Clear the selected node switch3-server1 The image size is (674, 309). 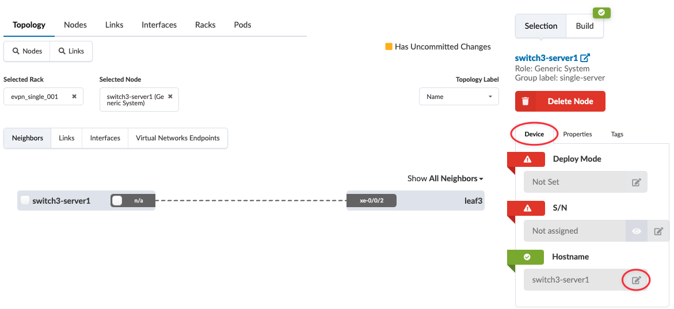170,92
